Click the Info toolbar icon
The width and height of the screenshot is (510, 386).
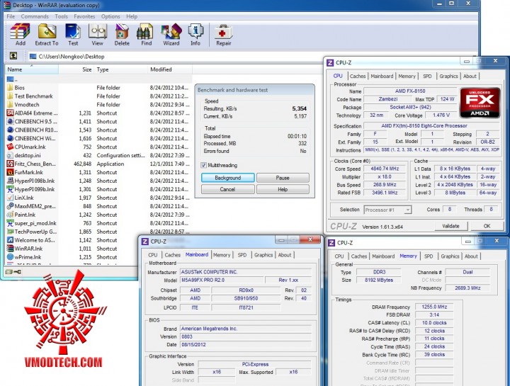(195, 32)
